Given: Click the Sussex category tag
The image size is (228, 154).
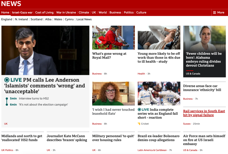Looking at the screenshot, I should [x=187, y=124].
